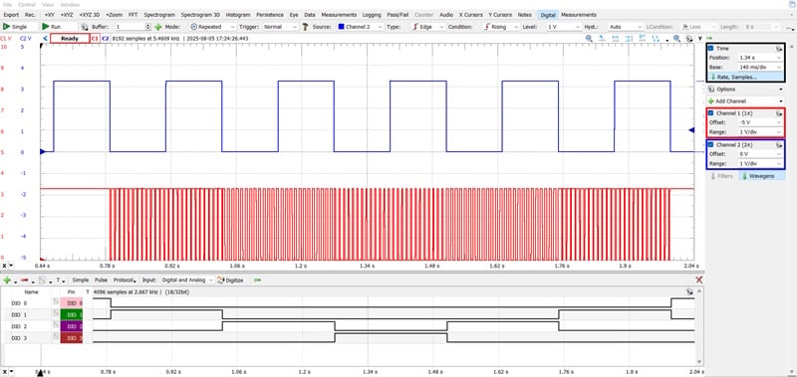Open the buffer list icon beside Buffer label

pyautogui.click(x=85, y=27)
